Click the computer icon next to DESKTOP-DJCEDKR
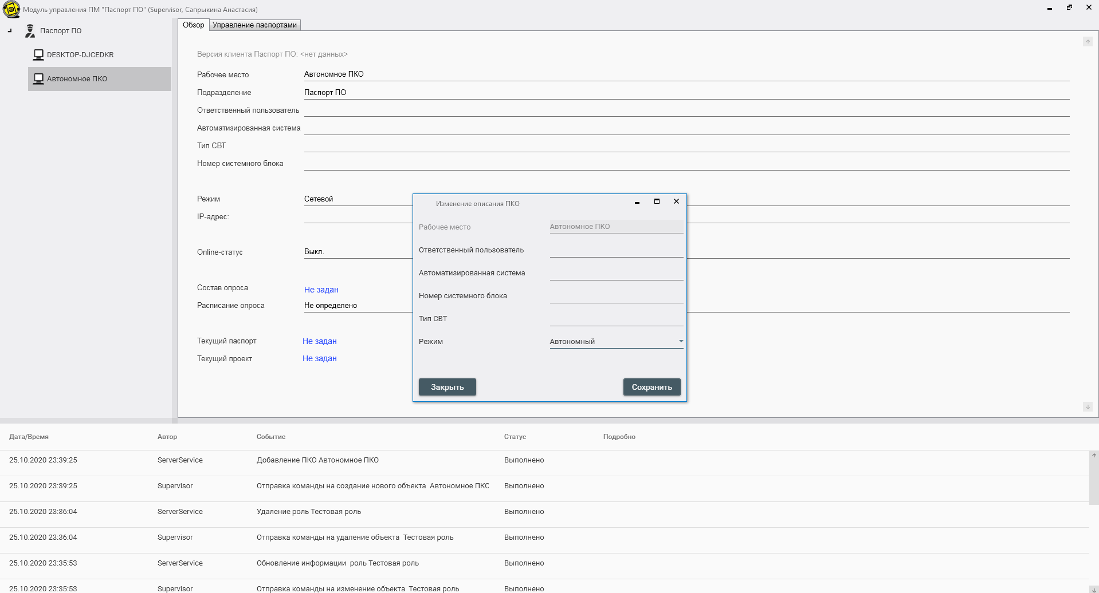This screenshot has width=1099, height=593. 38,55
